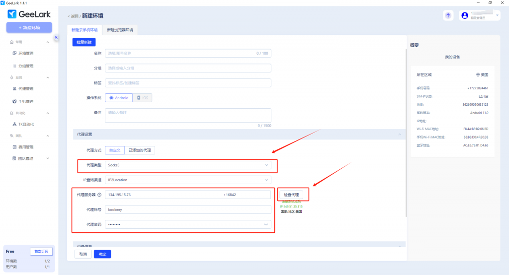Image resolution: width=509 pixels, height=275 pixels.
Task: Open the 代理类型 Socks5 dropdown
Action: [x=188, y=165]
